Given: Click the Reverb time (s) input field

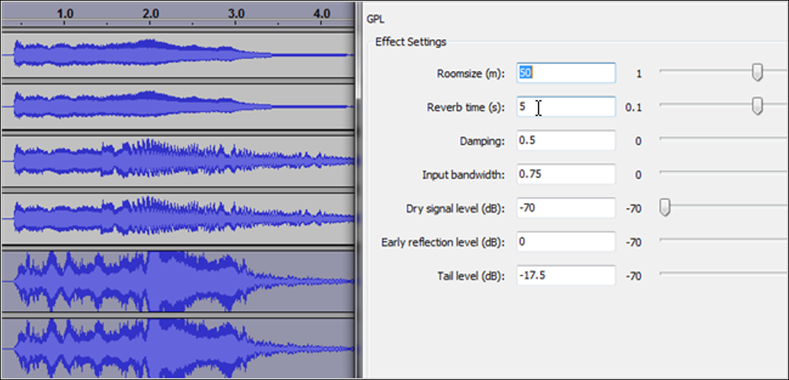Looking at the screenshot, I should (566, 106).
